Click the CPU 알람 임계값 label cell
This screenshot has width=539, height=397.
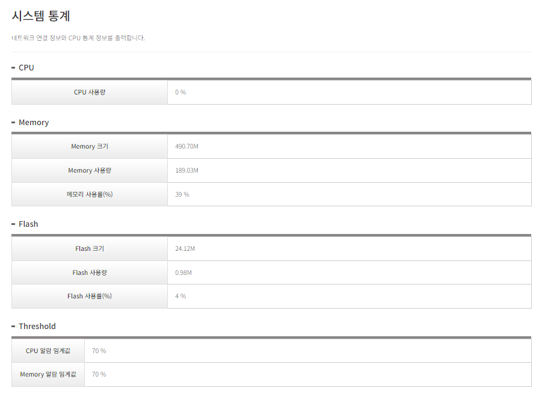[x=48, y=351]
